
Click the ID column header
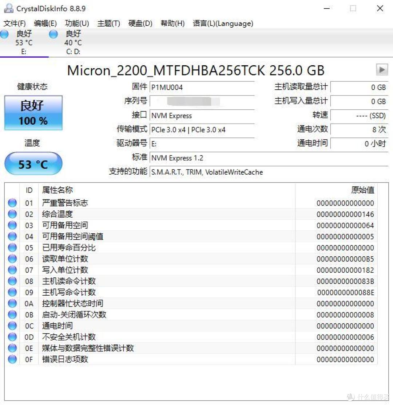29,190
